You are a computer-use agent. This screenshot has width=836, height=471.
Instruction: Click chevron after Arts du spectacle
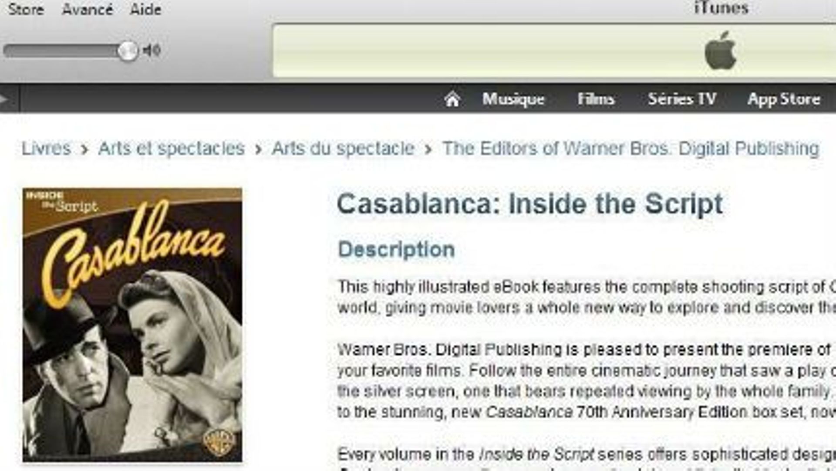(428, 150)
